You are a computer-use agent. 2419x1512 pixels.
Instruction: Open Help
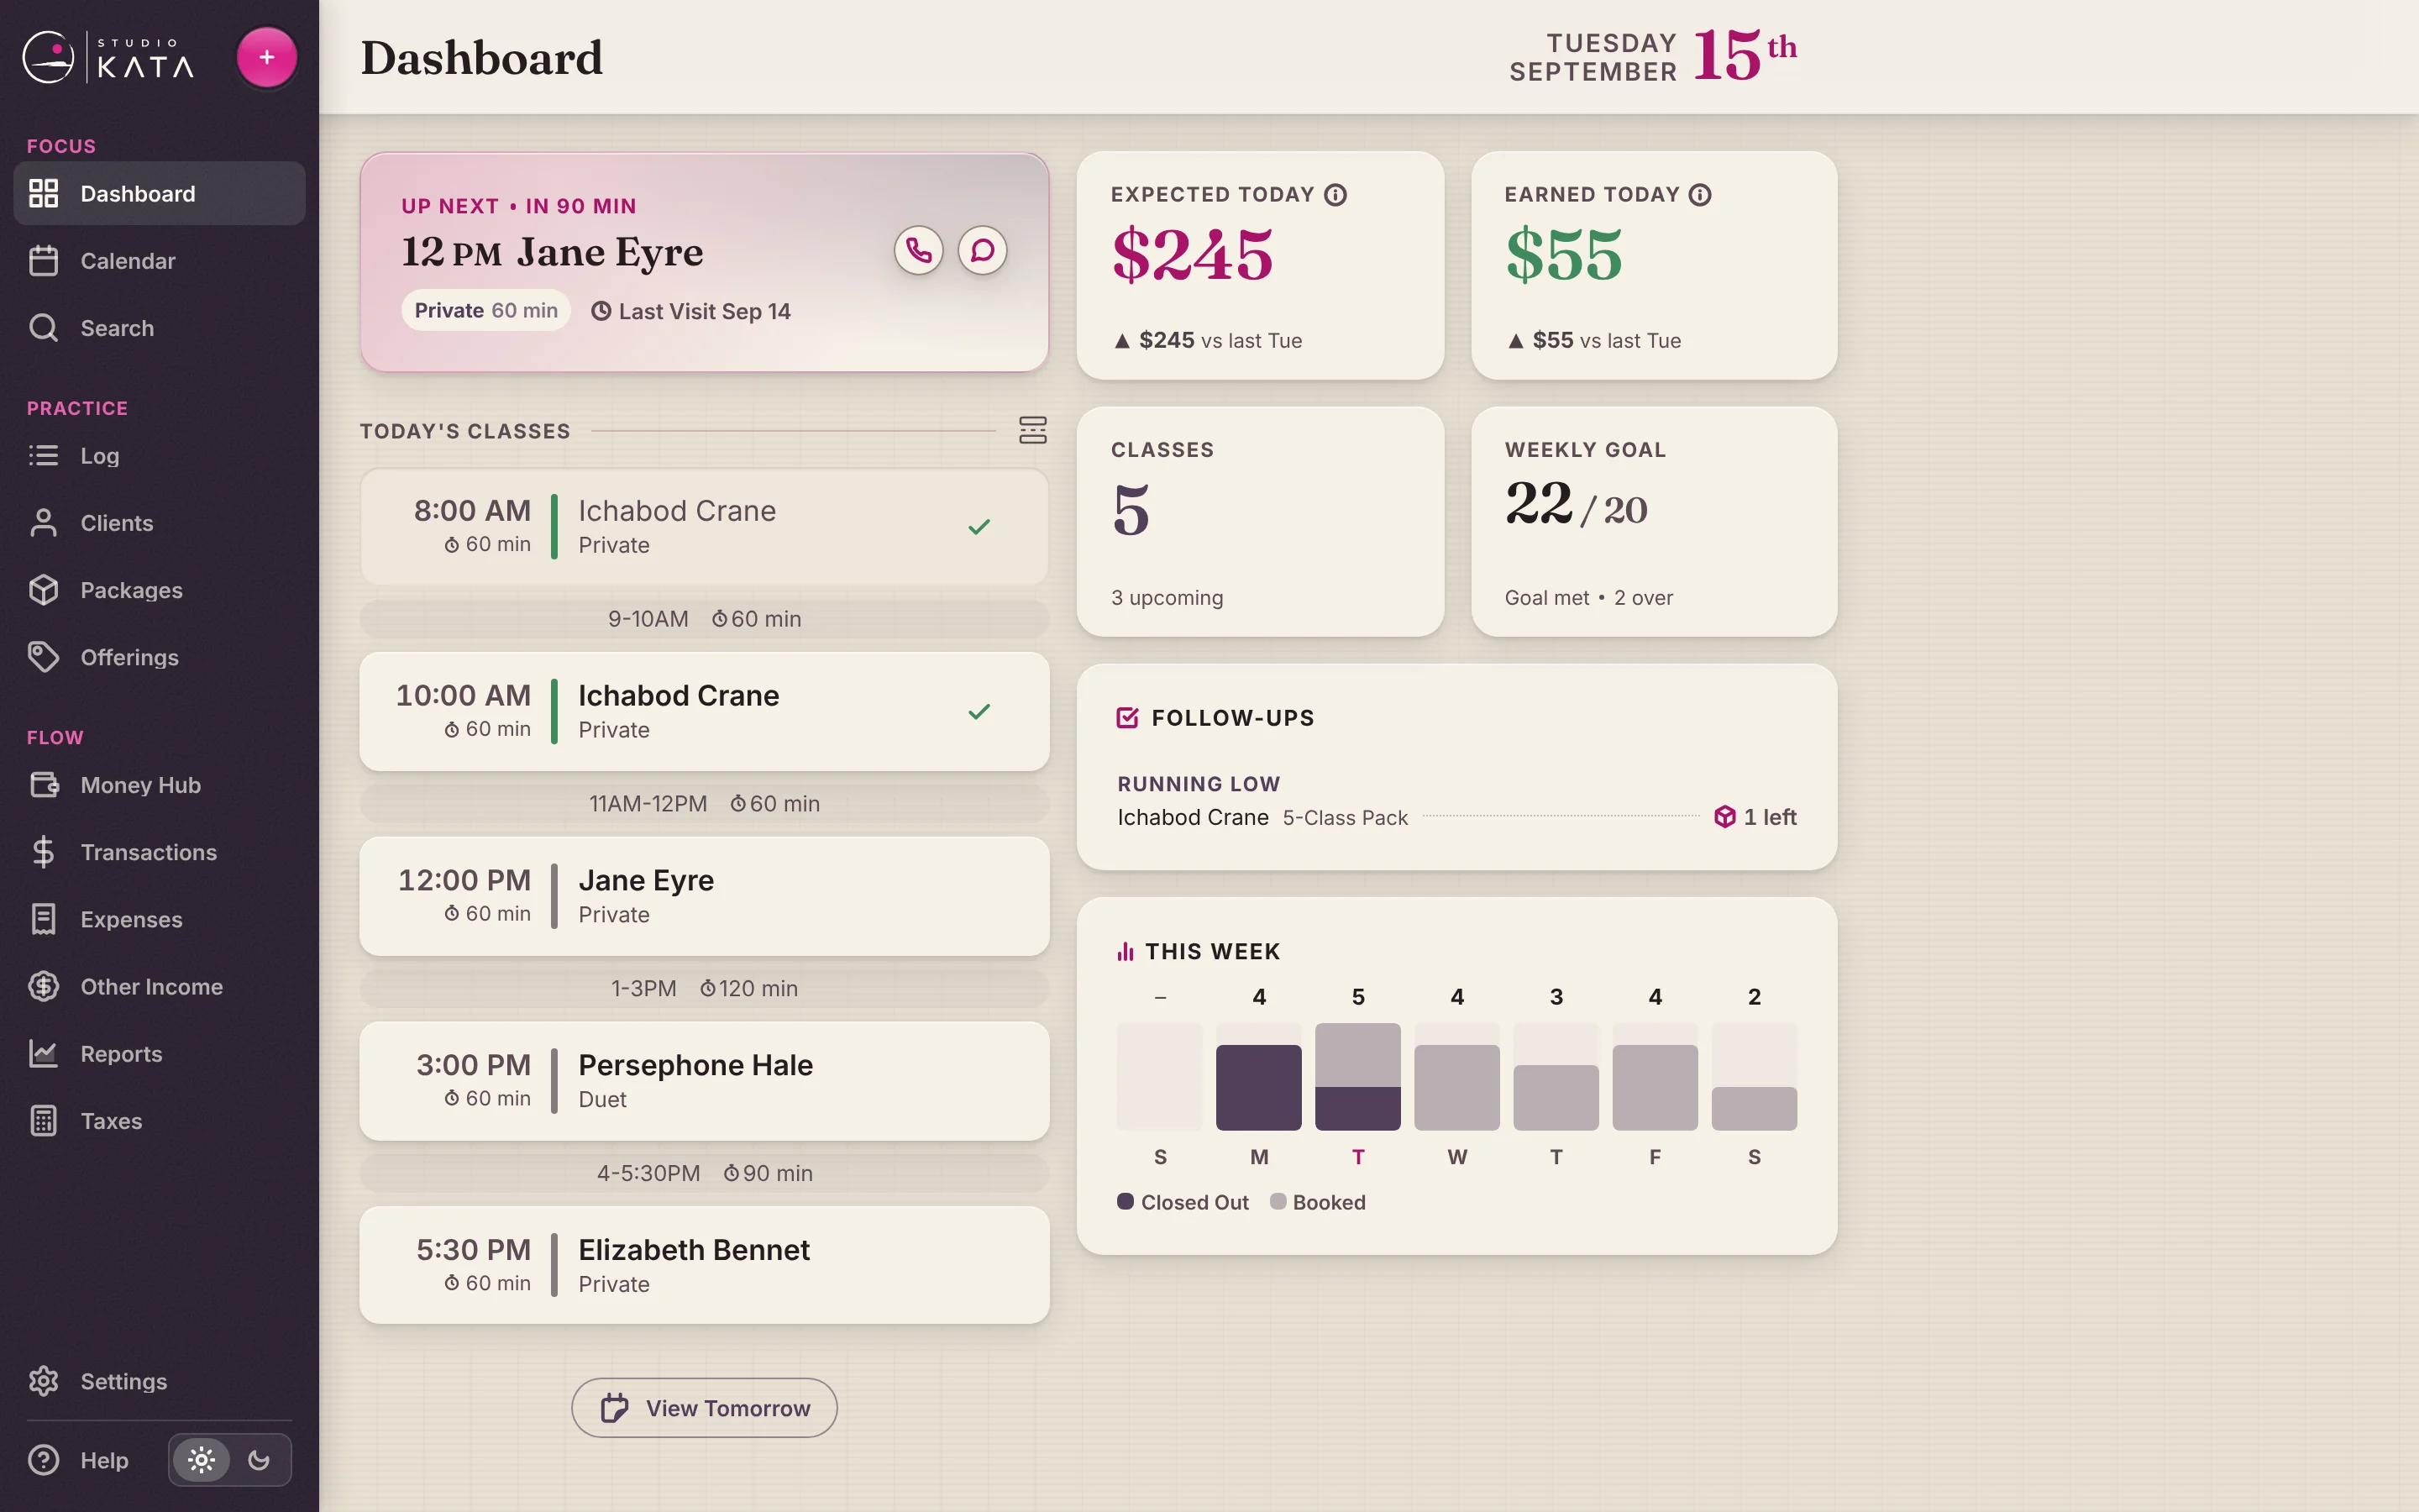tap(80, 1460)
